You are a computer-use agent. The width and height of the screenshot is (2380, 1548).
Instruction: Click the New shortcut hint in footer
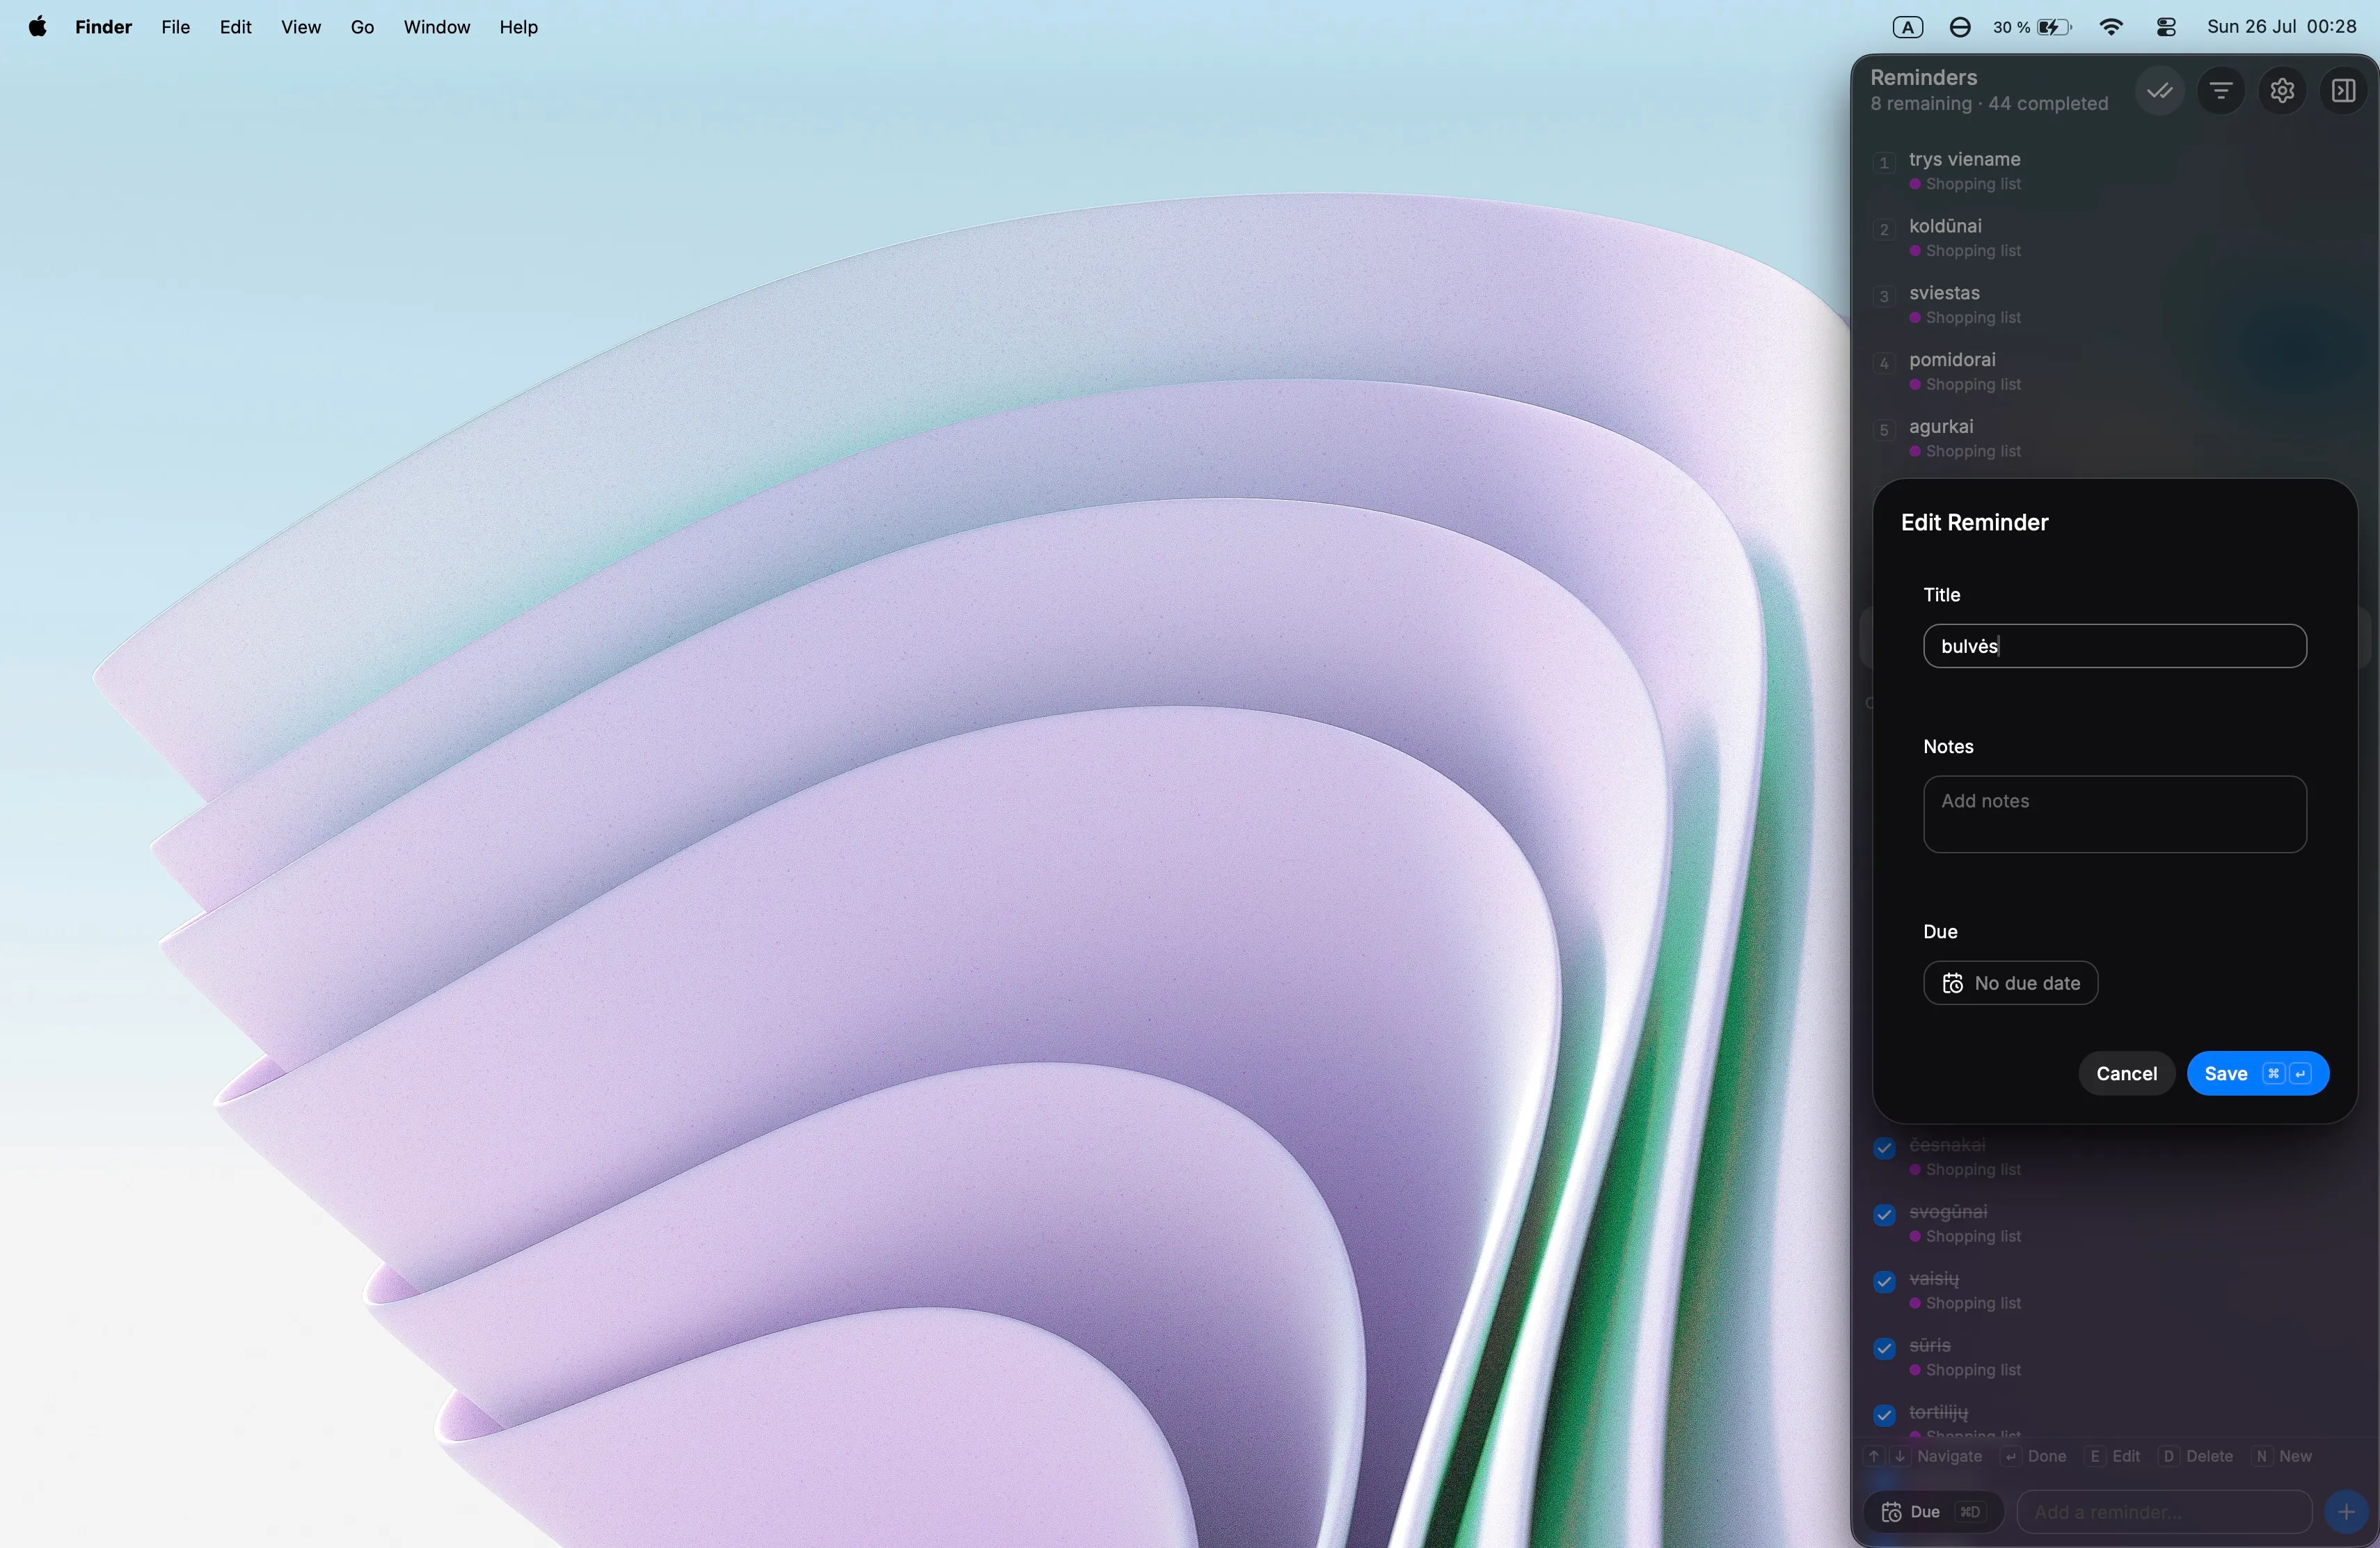[2283, 1456]
